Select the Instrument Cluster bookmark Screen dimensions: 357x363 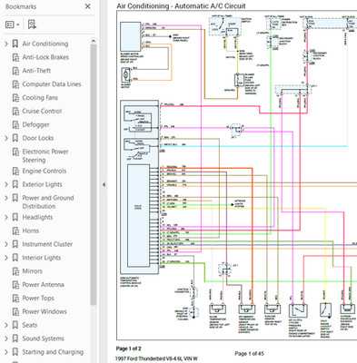(x=47, y=244)
